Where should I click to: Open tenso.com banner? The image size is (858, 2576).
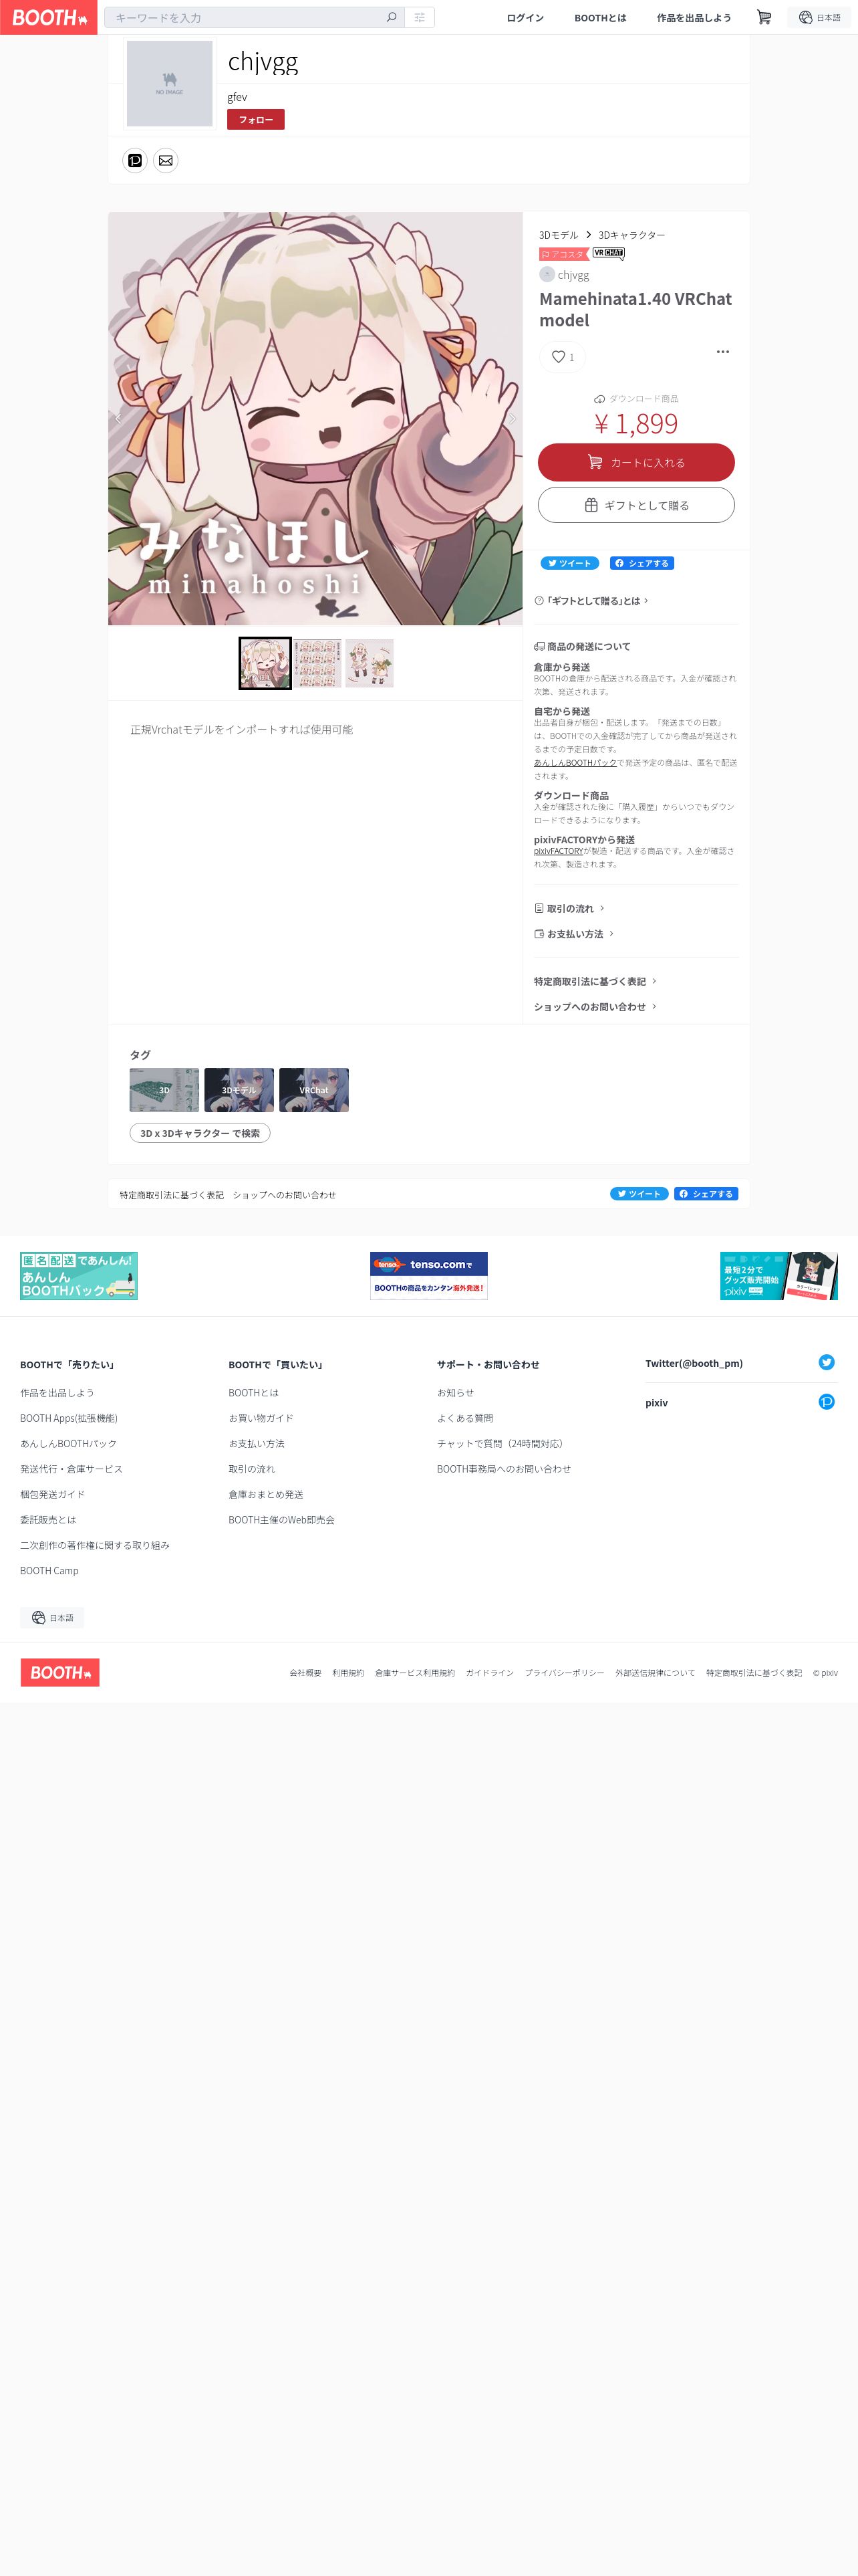(428, 1276)
